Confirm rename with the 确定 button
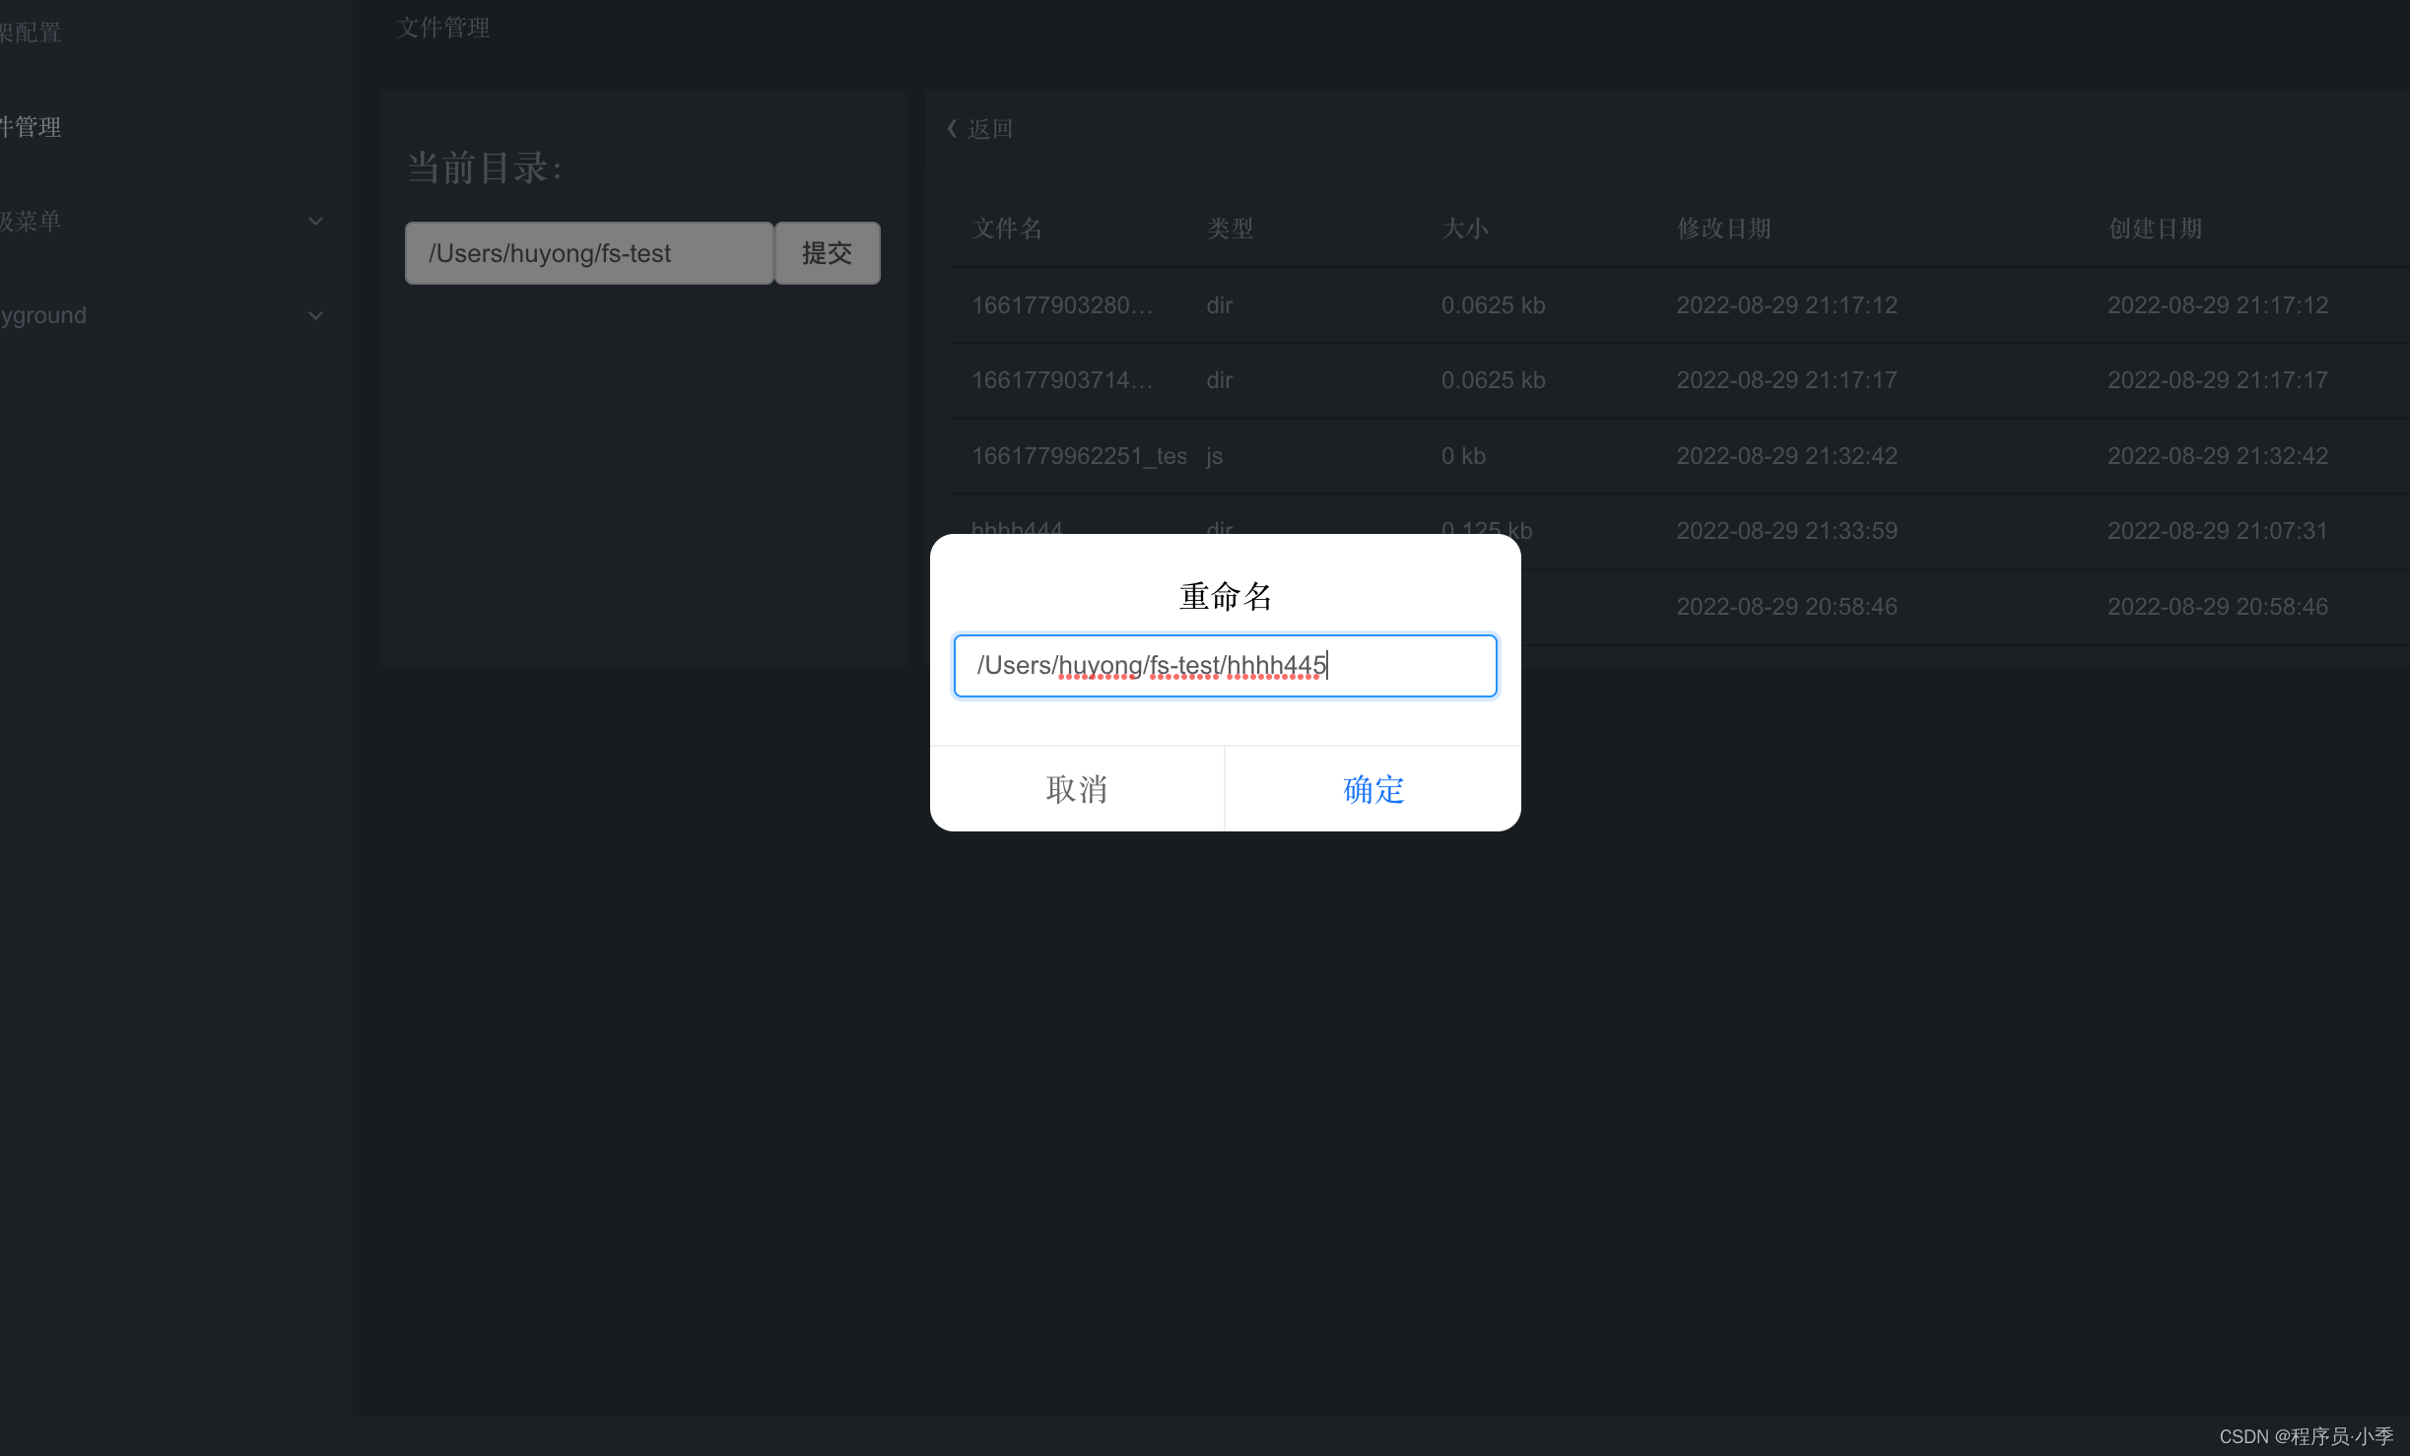Viewport: 2410px width, 1456px height. pyautogui.click(x=1372, y=789)
